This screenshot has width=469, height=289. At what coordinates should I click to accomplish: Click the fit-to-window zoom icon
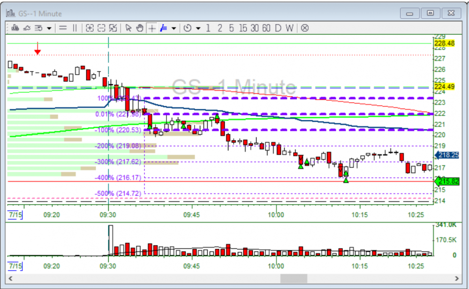[x=113, y=28]
